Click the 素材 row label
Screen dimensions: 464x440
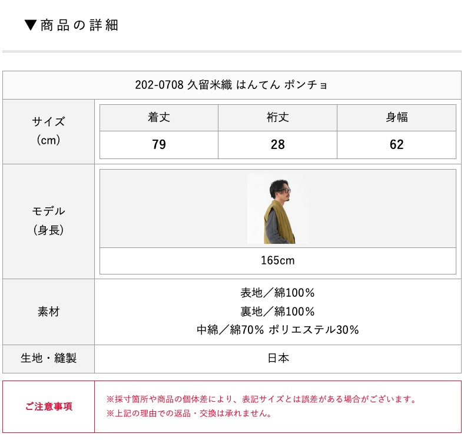pos(48,312)
